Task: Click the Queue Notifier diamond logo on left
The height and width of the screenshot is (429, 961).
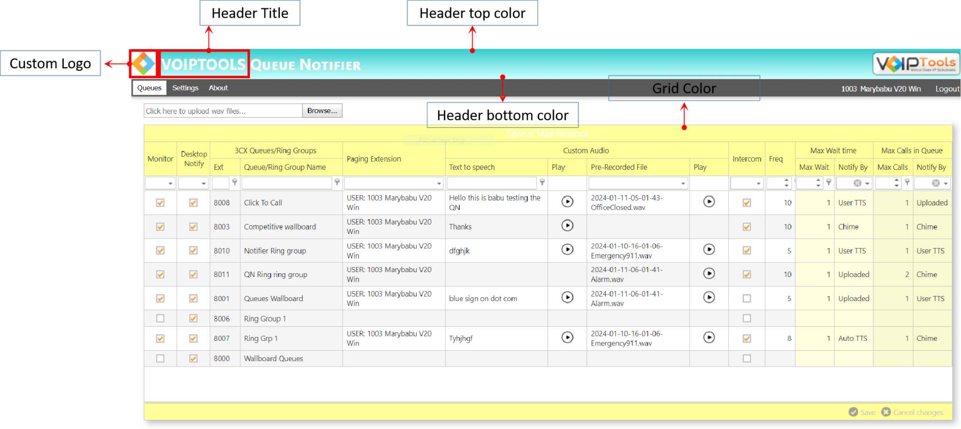Action: click(144, 64)
